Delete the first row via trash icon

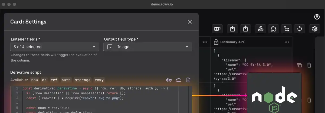309,65
